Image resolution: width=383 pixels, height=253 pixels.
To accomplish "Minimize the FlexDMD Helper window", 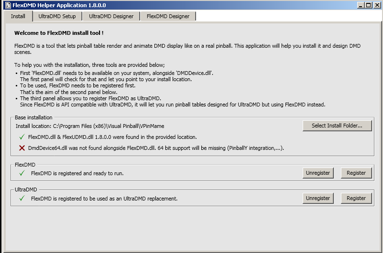I will 360,5.
